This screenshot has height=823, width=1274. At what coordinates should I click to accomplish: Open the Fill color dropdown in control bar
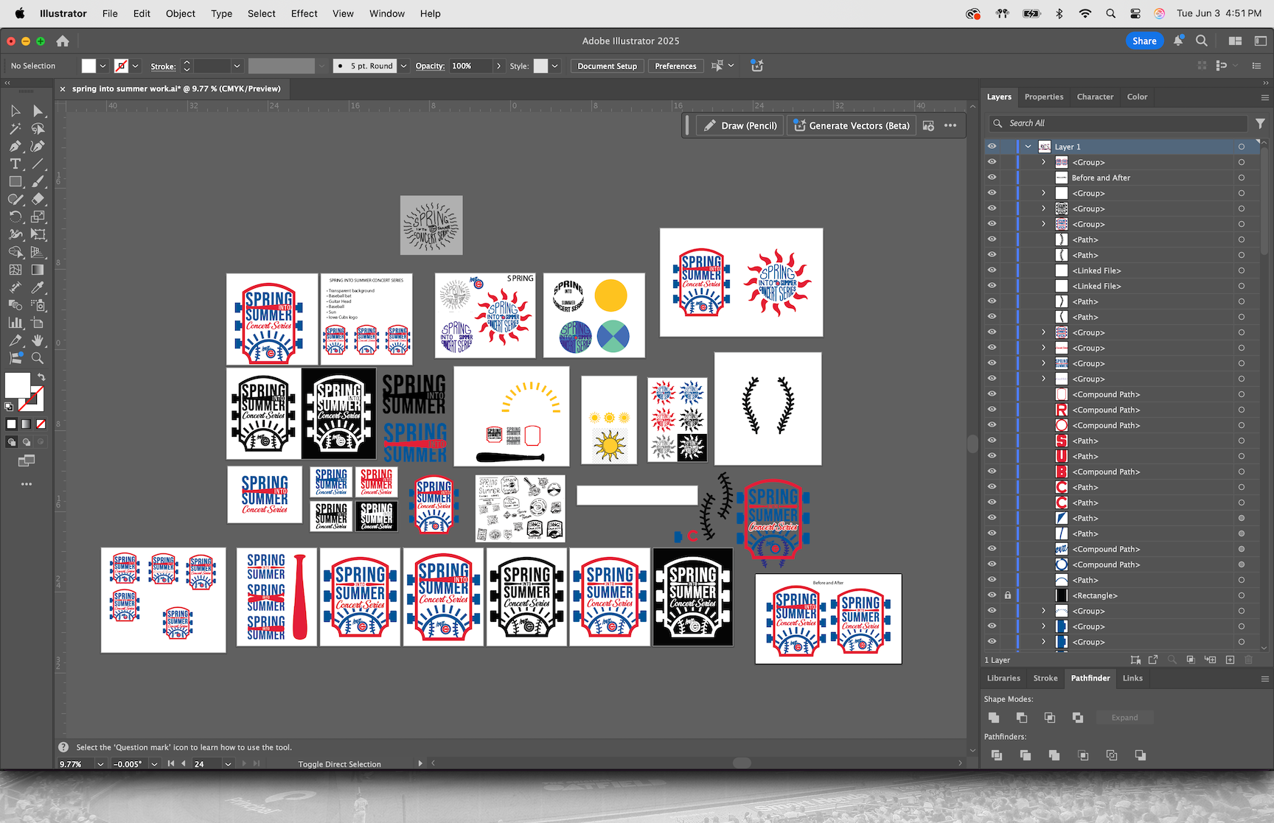click(102, 66)
